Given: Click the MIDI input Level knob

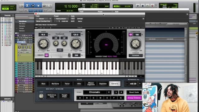Looking at the screenshot, I should 41,96.
